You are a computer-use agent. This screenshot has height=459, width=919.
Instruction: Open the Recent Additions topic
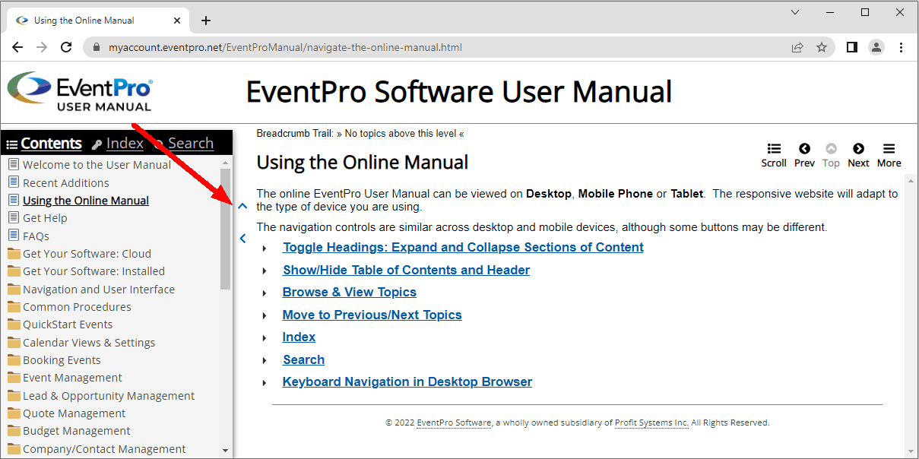pyautogui.click(x=66, y=182)
